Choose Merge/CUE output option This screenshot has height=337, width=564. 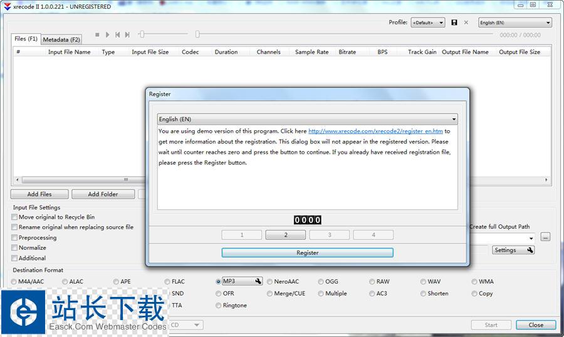pyautogui.click(x=269, y=294)
